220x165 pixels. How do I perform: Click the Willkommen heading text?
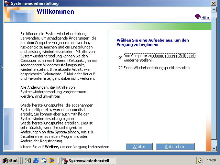[55, 12]
